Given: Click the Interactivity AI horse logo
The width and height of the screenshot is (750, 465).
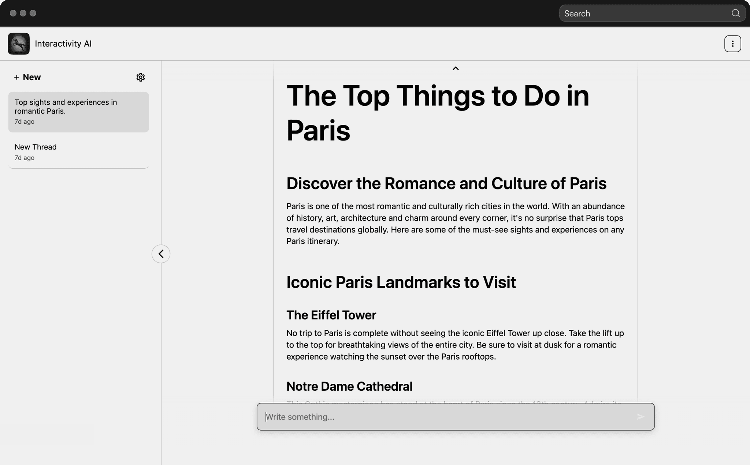Looking at the screenshot, I should coord(19,44).
